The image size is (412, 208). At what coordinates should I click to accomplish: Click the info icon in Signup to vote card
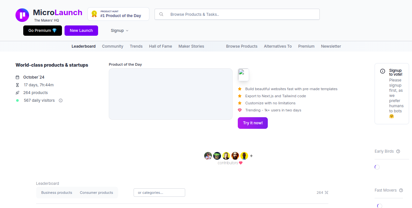pyautogui.click(x=383, y=71)
